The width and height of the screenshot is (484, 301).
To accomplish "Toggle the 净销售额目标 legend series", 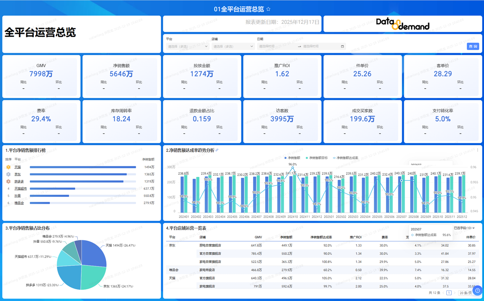I will click(317, 158).
